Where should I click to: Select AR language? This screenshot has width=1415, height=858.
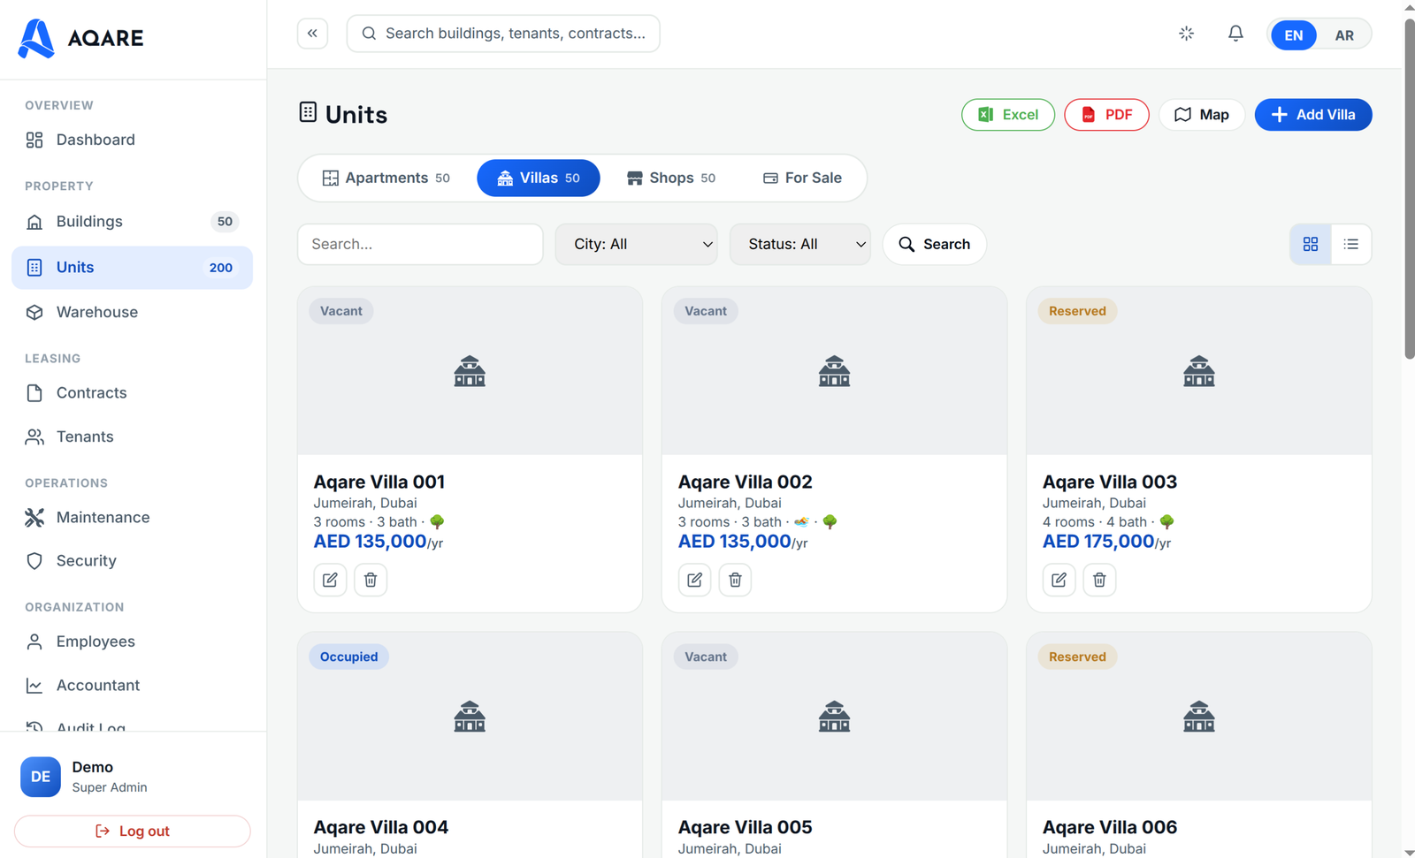pyautogui.click(x=1344, y=35)
